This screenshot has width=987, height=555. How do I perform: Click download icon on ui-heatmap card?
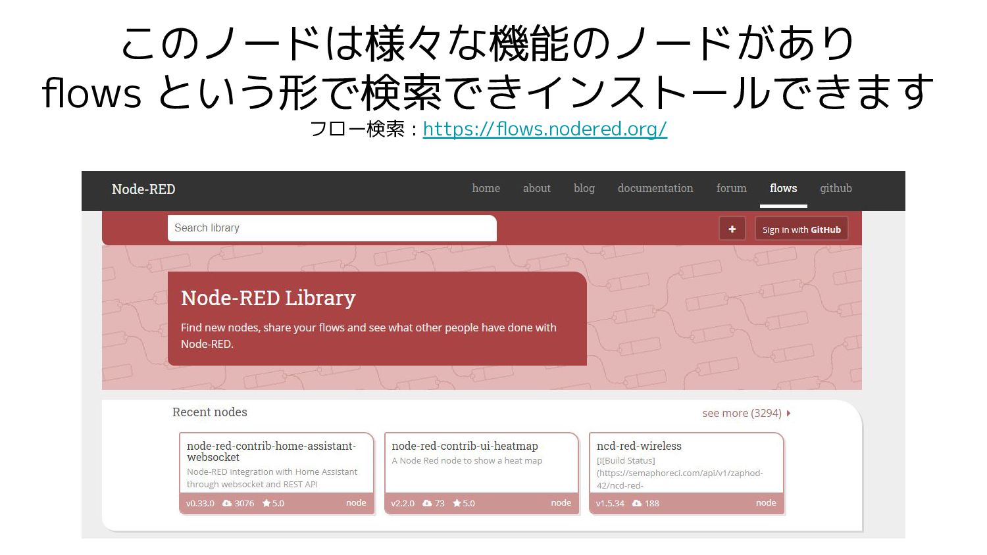(x=427, y=503)
